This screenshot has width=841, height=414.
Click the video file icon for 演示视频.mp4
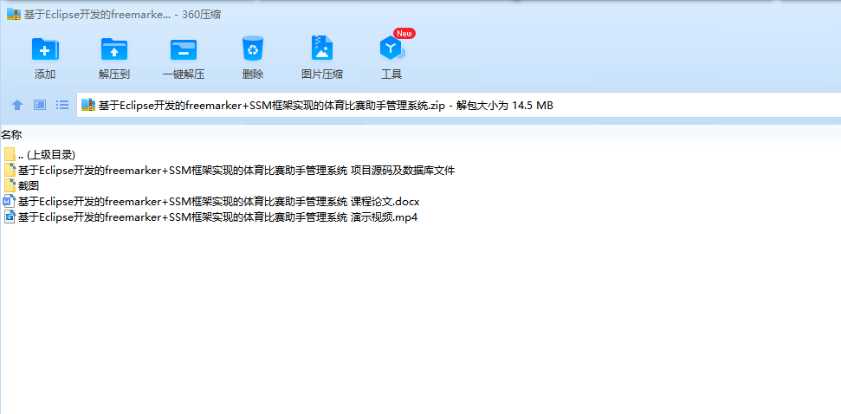(x=10, y=217)
